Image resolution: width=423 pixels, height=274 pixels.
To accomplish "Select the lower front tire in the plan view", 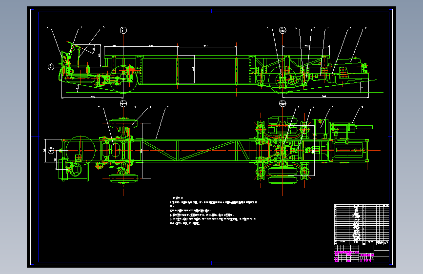I will (123, 178).
